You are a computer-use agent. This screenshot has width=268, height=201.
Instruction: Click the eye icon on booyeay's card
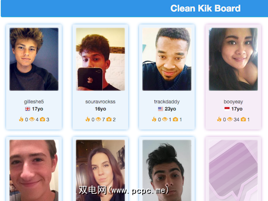(230, 119)
